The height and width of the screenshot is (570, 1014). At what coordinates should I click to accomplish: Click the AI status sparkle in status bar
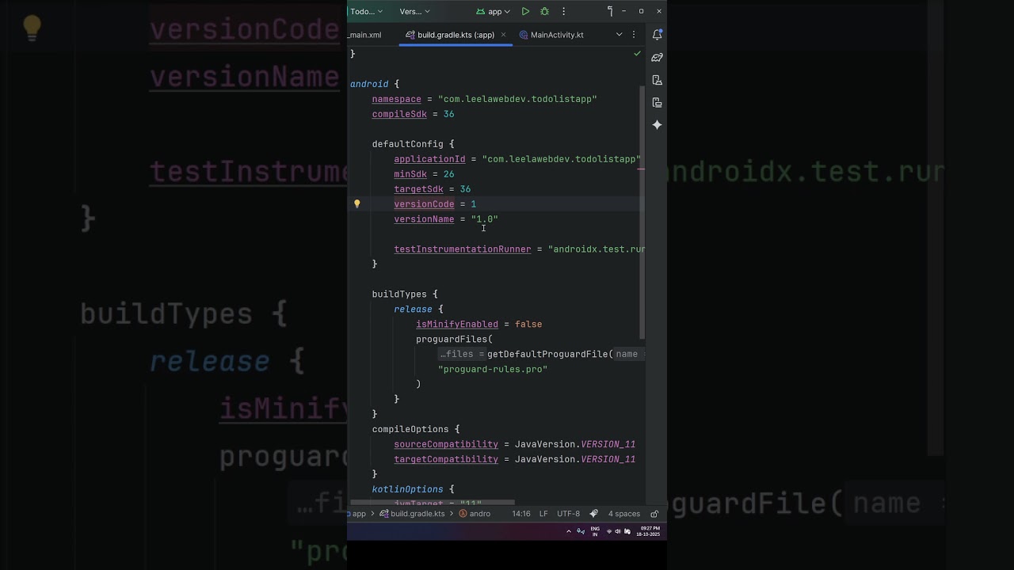point(594,514)
